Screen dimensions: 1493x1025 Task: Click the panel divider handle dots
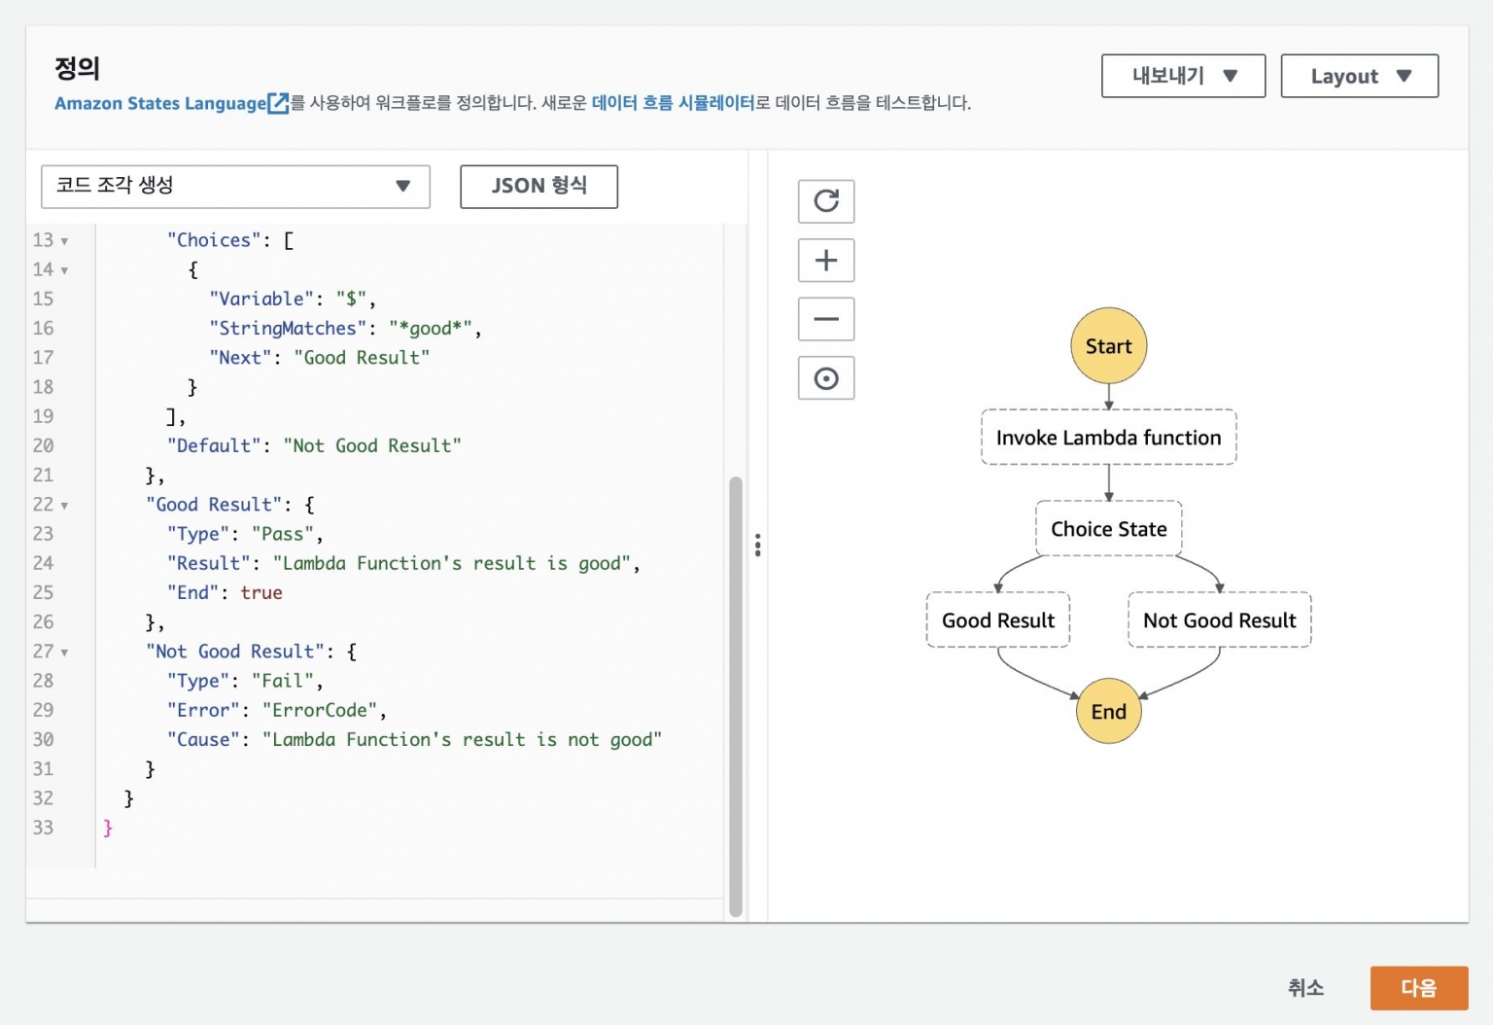[x=758, y=545]
